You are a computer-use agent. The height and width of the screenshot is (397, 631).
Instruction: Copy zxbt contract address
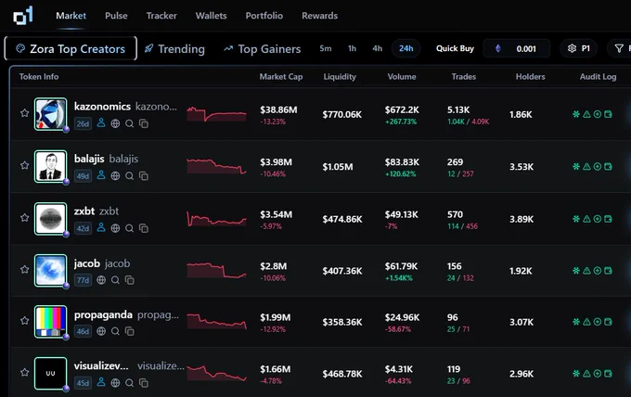point(144,228)
